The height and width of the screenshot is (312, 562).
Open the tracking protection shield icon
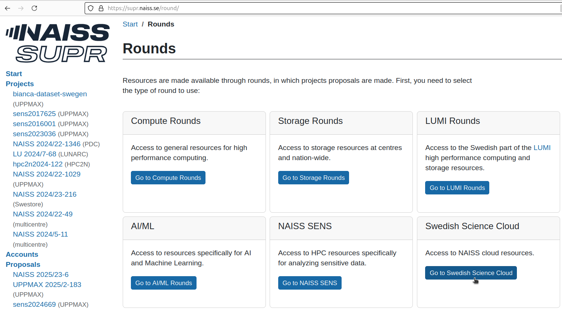pos(90,8)
